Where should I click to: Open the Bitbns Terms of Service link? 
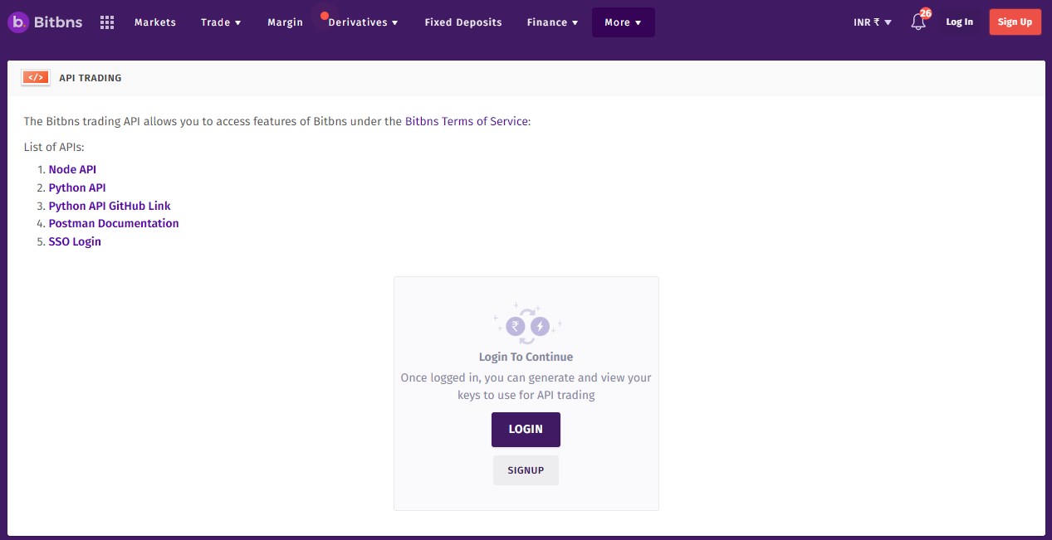pos(467,121)
